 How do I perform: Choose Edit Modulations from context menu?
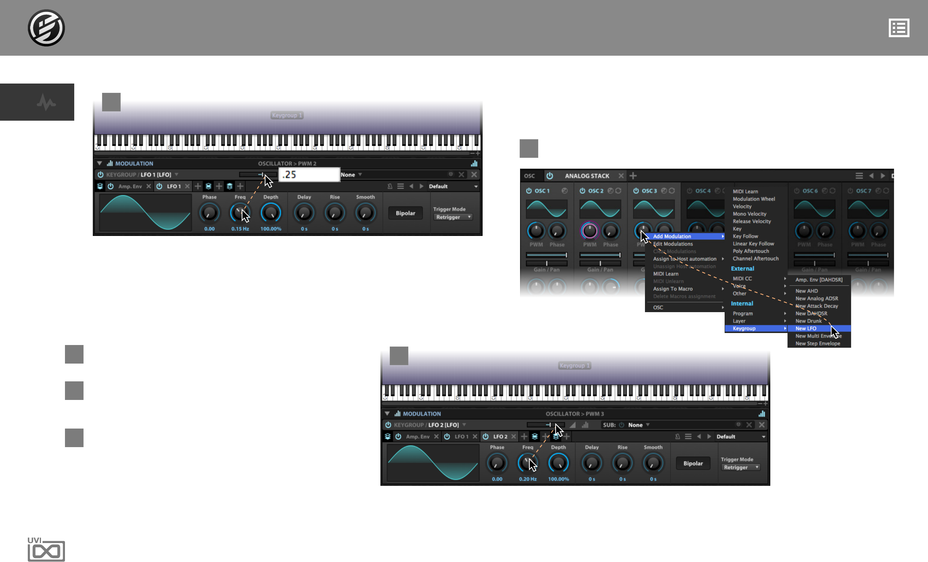pos(673,244)
